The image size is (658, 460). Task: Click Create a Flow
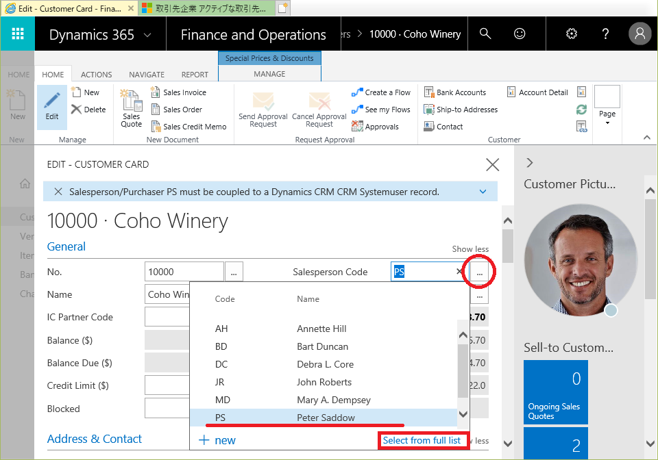tap(381, 92)
